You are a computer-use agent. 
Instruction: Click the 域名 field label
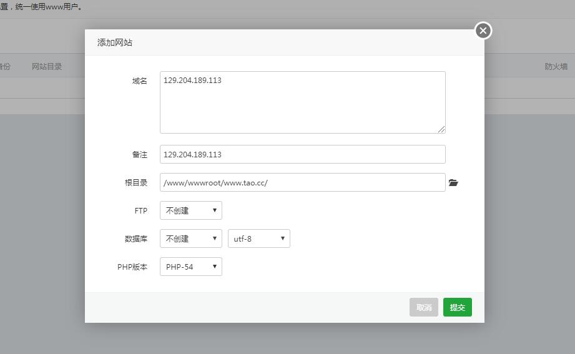[x=139, y=81]
